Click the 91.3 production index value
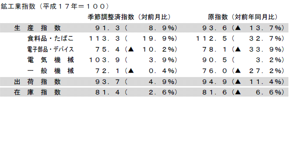299x168 pixels. 108,28
